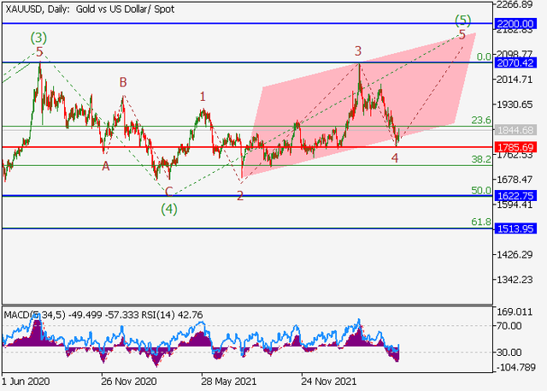Click the 1426.29 price axis value
Screen dimensions: 547x391
coord(515,254)
